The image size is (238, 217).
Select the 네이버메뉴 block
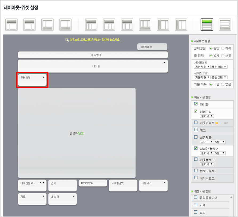[x=152, y=47]
